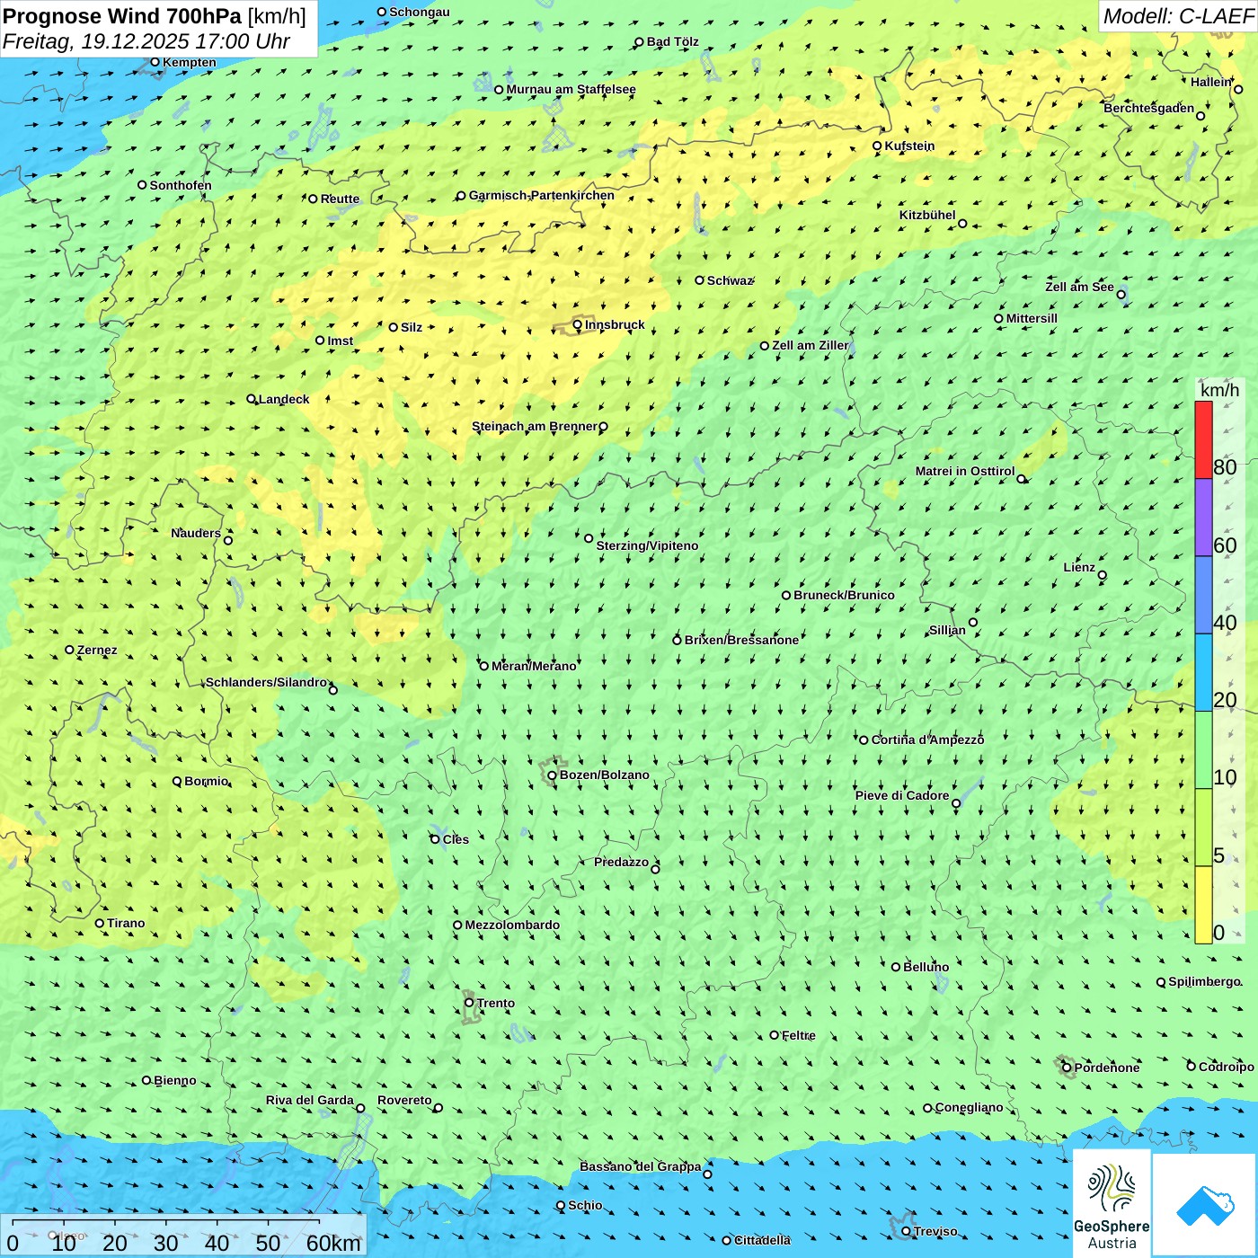Click the 'Cittadella' label
This screenshot has height=1258, width=1258.
[x=763, y=1240]
